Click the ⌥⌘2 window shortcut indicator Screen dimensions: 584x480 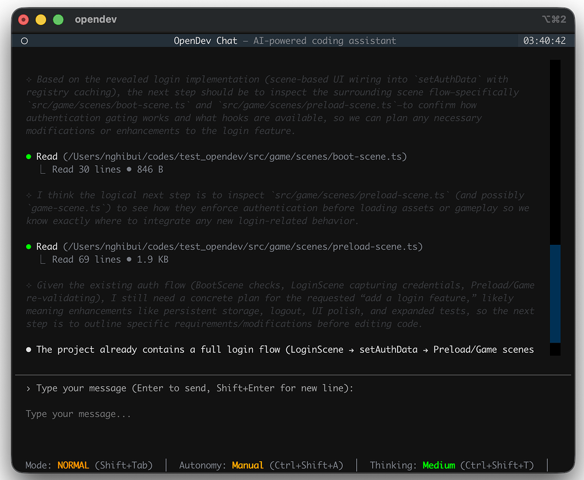pos(554,19)
